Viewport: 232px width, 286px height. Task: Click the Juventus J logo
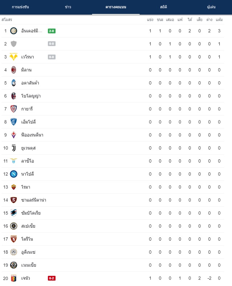14,148
